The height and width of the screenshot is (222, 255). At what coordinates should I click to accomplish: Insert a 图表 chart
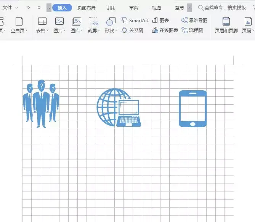click(x=161, y=21)
